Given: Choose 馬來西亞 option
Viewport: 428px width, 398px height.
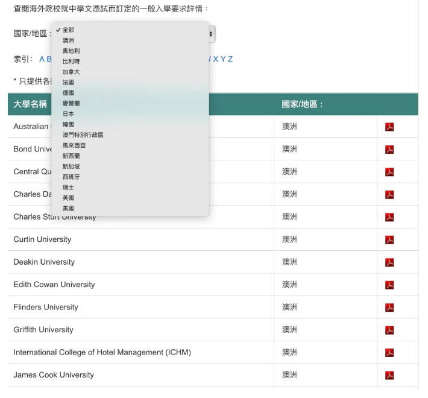Looking at the screenshot, I should (x=130, y=145).
